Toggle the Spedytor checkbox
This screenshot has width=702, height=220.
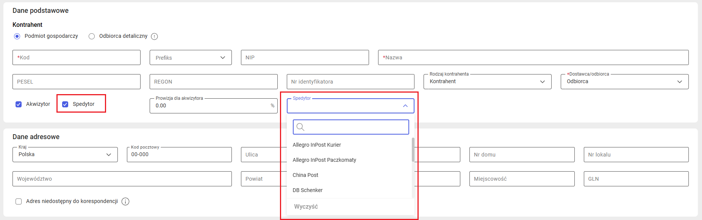(x=65, y=104)
